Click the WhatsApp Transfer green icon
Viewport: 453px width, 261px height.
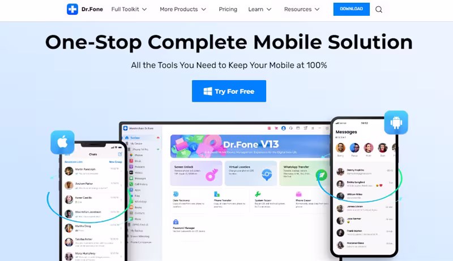point(321,175)
